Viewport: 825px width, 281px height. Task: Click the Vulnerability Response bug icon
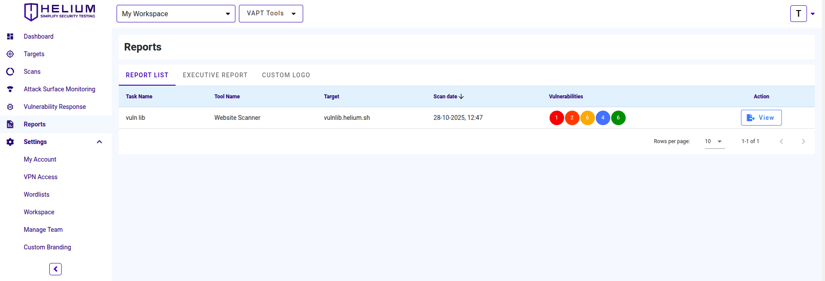pos(10,107)
